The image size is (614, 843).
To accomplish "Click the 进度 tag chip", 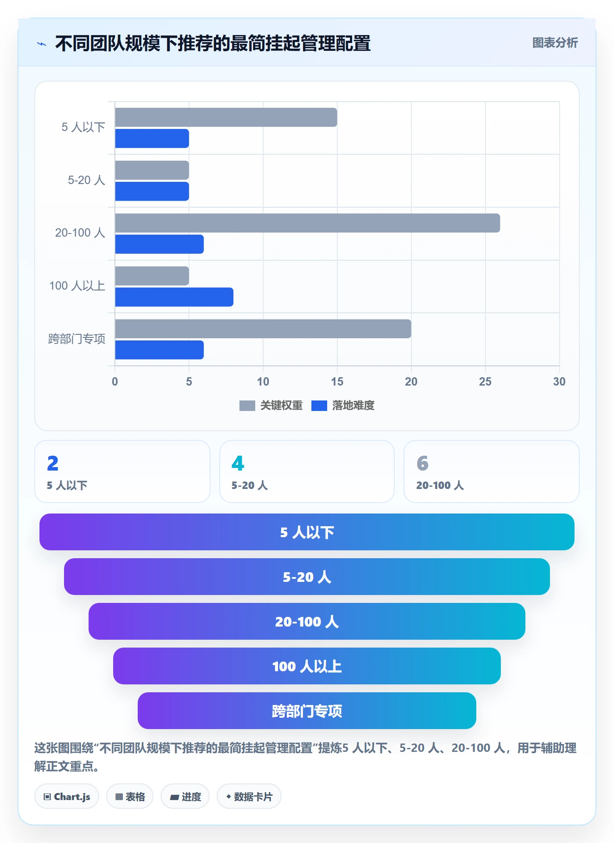I will click(x=185, y=796).
